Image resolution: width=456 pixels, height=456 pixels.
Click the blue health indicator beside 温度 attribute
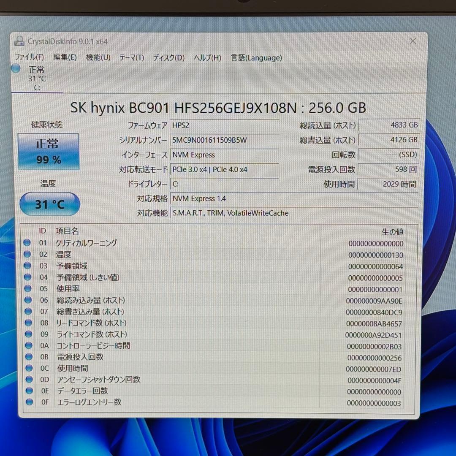coord(28,254)
